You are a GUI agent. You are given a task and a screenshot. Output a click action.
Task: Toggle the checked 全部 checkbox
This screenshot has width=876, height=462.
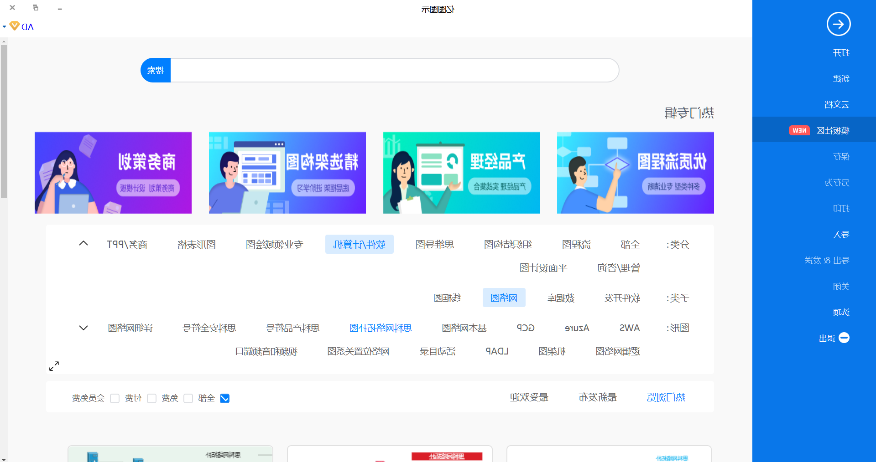tap(224, 399)
